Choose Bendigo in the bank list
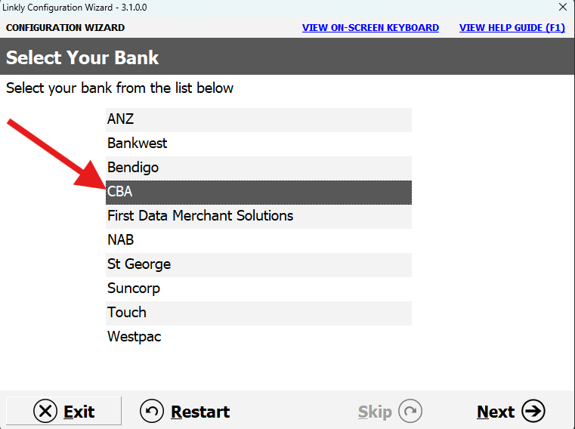This screenshot has height=429, width=575. [x=258, y=168]
